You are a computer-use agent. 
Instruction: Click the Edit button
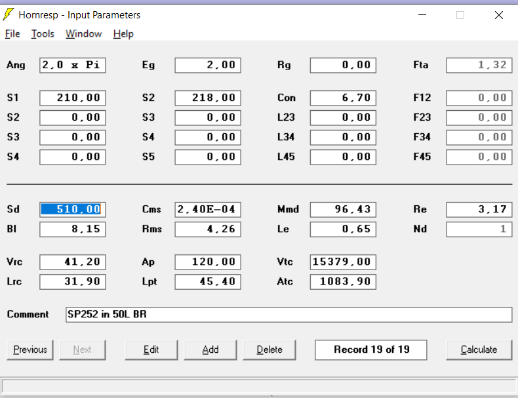151,349
